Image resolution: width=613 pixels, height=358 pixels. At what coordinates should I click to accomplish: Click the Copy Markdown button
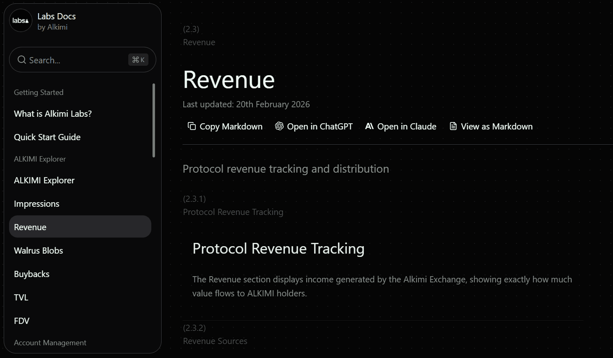[x=225, y=126]
